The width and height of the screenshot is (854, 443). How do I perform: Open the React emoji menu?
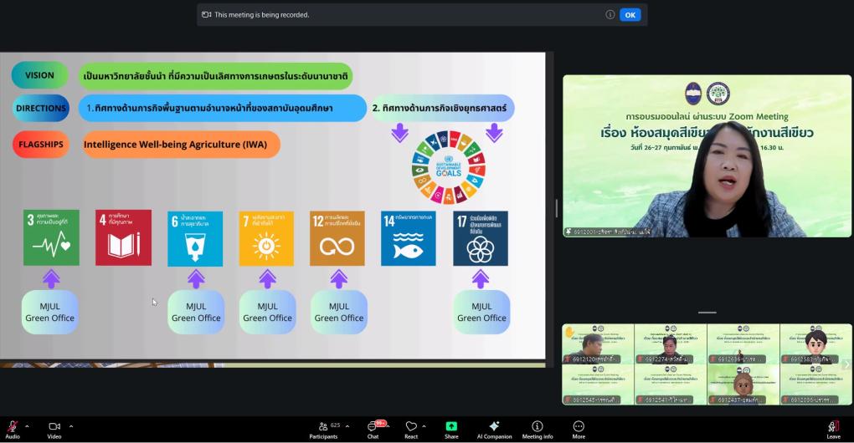click(411, 427)
